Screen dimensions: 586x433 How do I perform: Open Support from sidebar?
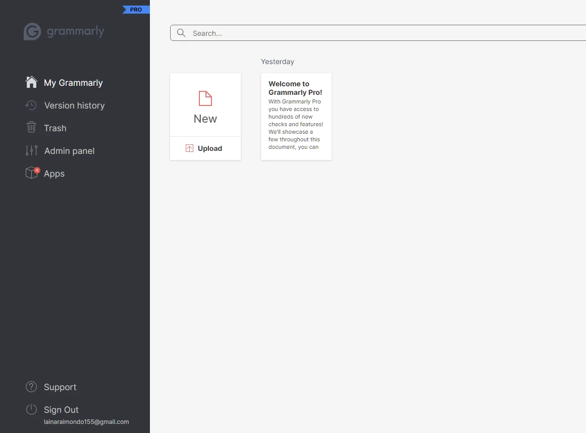pos(60,387)
